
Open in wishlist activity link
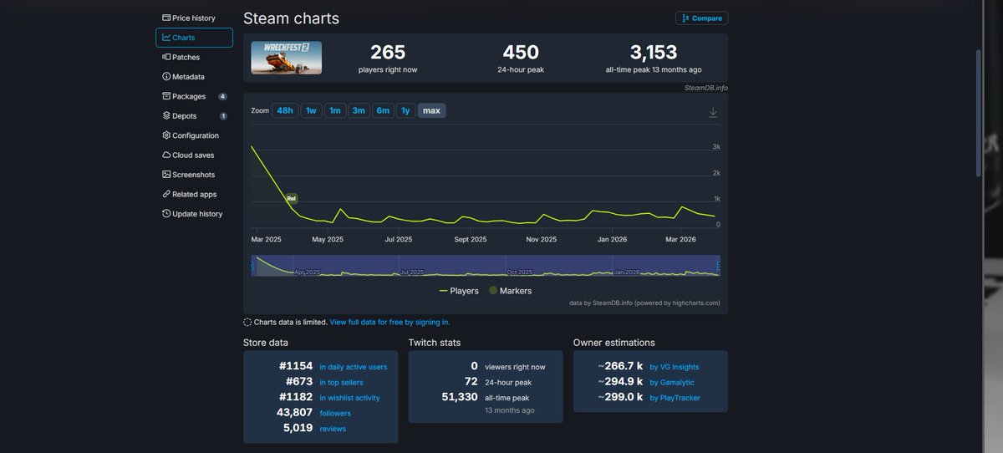(349, 398)
